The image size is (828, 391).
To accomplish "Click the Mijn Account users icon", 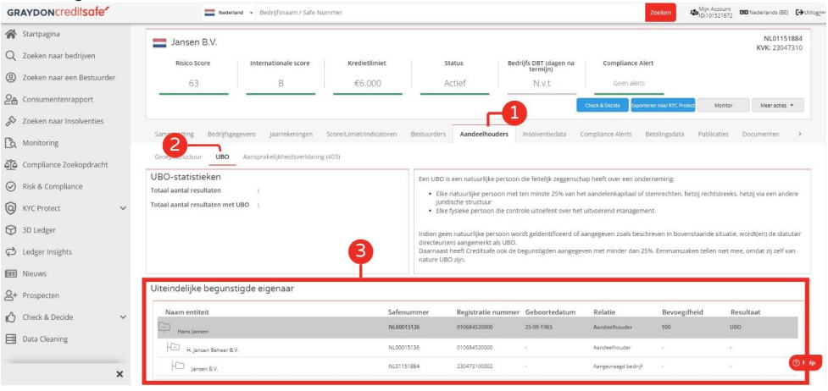I will pos(694,12).
